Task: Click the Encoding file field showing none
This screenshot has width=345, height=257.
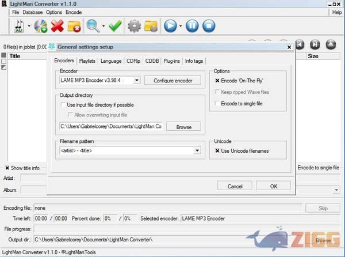Action: 168,208
